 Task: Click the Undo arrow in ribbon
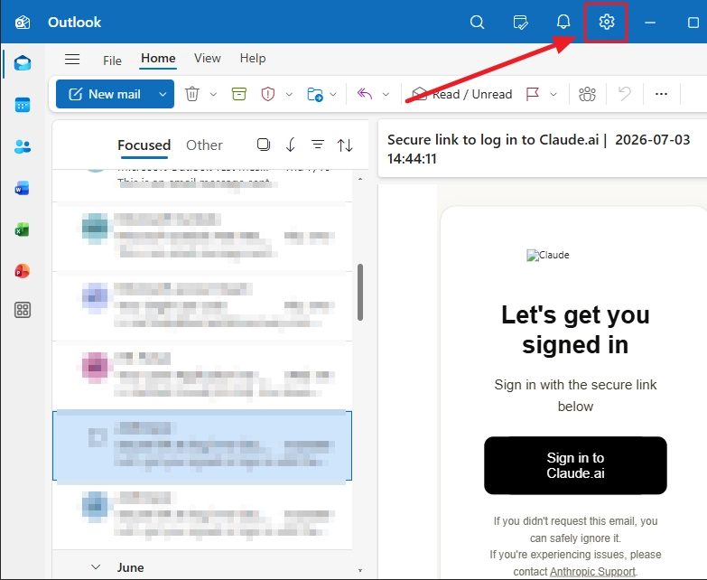point(625,94)
